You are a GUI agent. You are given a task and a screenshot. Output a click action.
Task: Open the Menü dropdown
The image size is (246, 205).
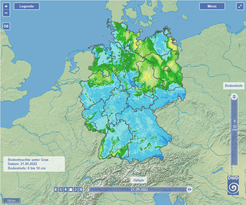pyautogui.click(x=212, y=6)
